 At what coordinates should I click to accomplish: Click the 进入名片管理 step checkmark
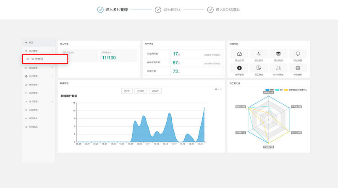[x=100, y=10]
